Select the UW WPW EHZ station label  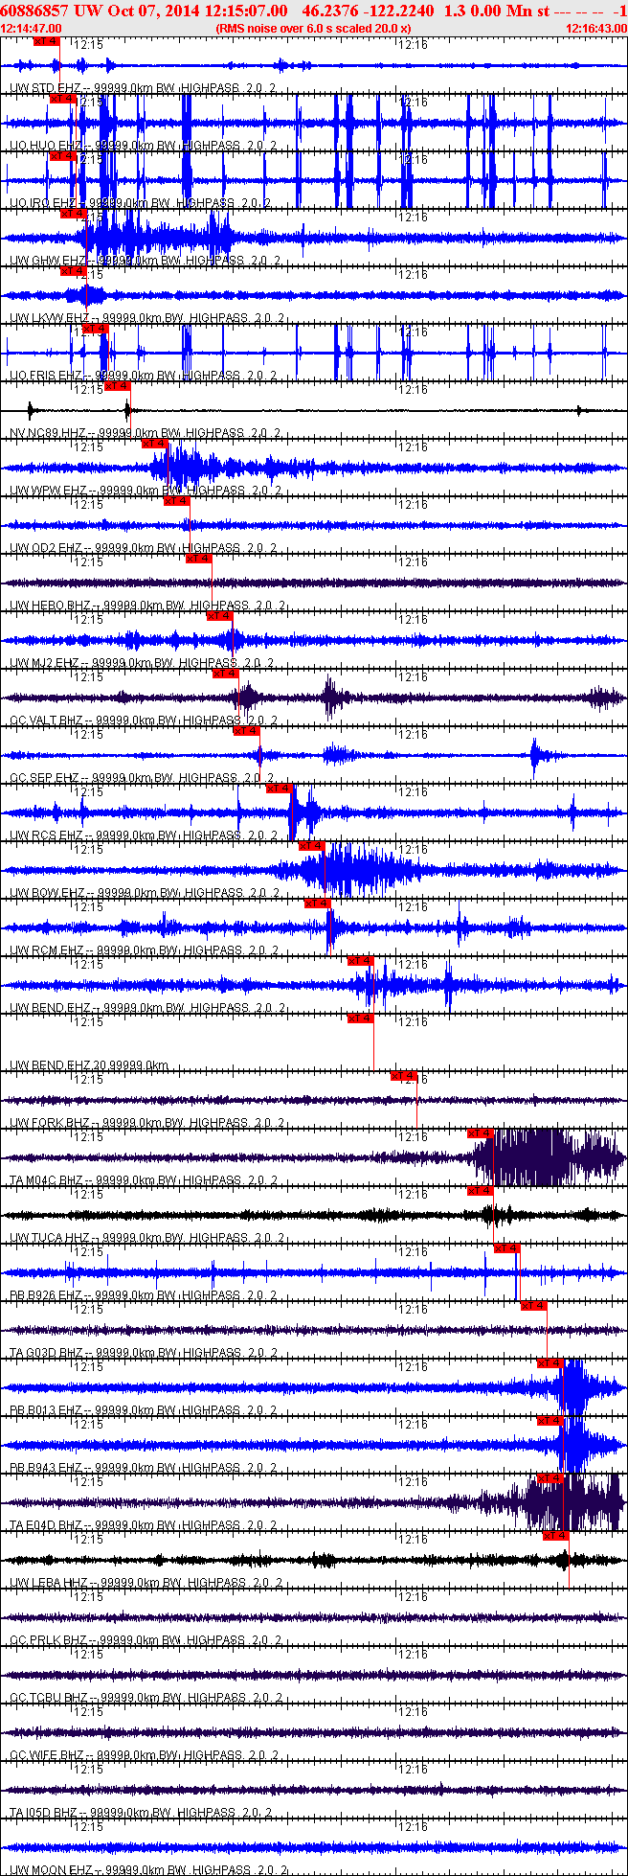pos(146,491)
